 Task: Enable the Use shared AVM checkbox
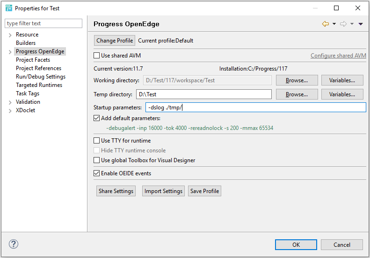(x=96, y=56)
